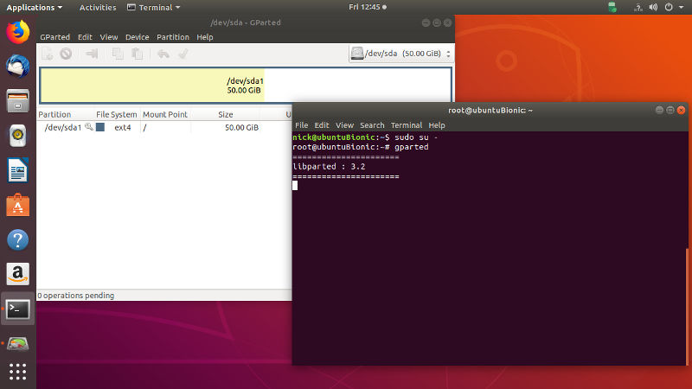Open the GParted menu

click(54, 37)
